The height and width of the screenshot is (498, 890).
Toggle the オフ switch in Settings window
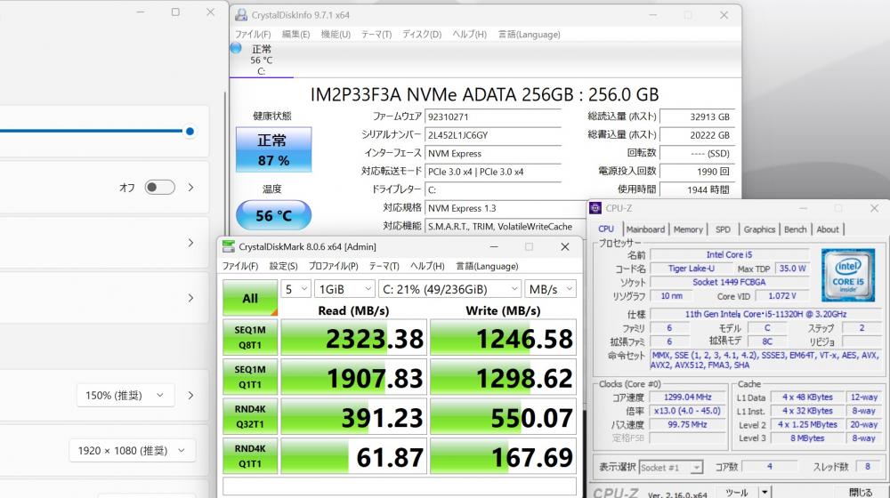(159, 187)
